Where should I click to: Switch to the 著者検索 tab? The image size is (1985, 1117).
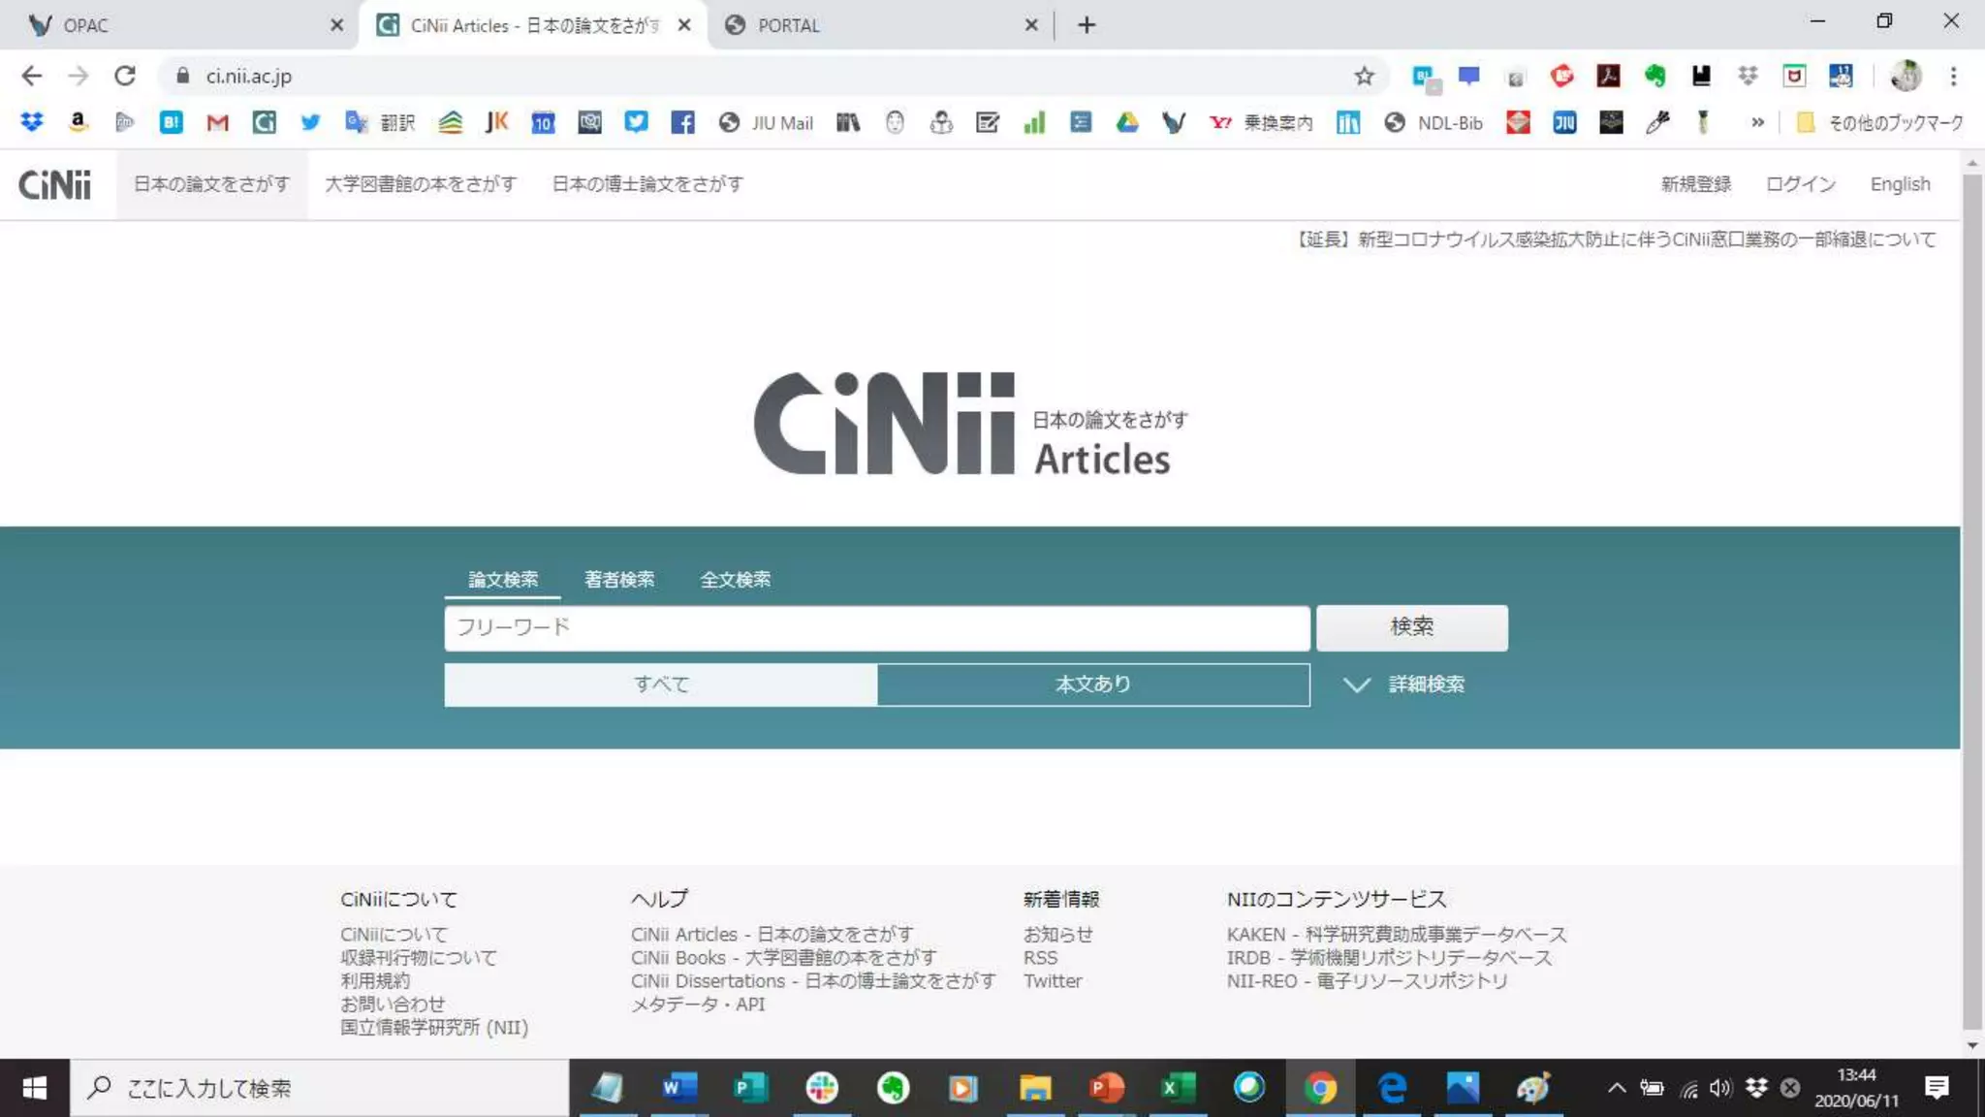(618, 580)
